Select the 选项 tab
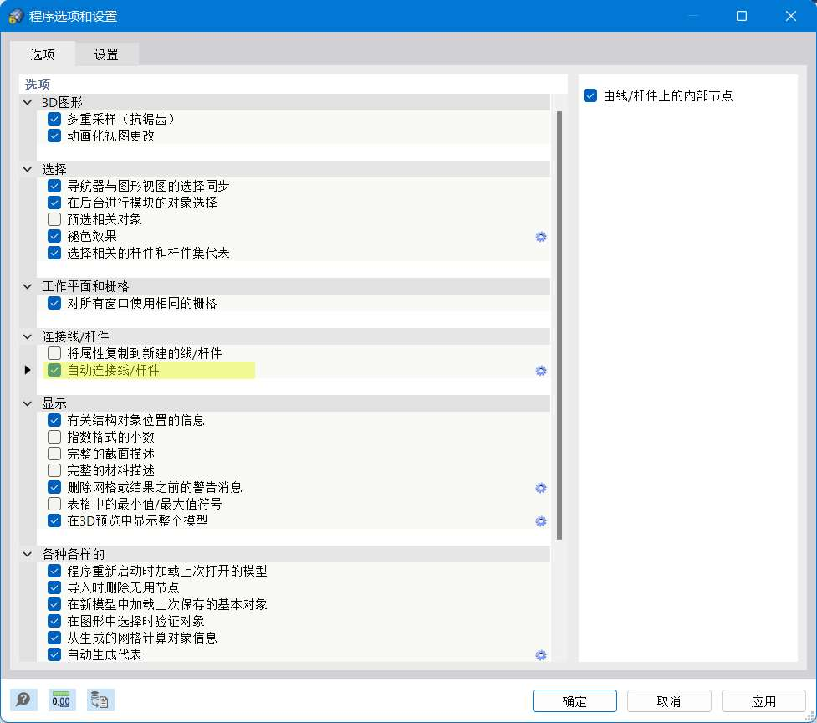This screenshot has width=817, height=723. [43, 54]
